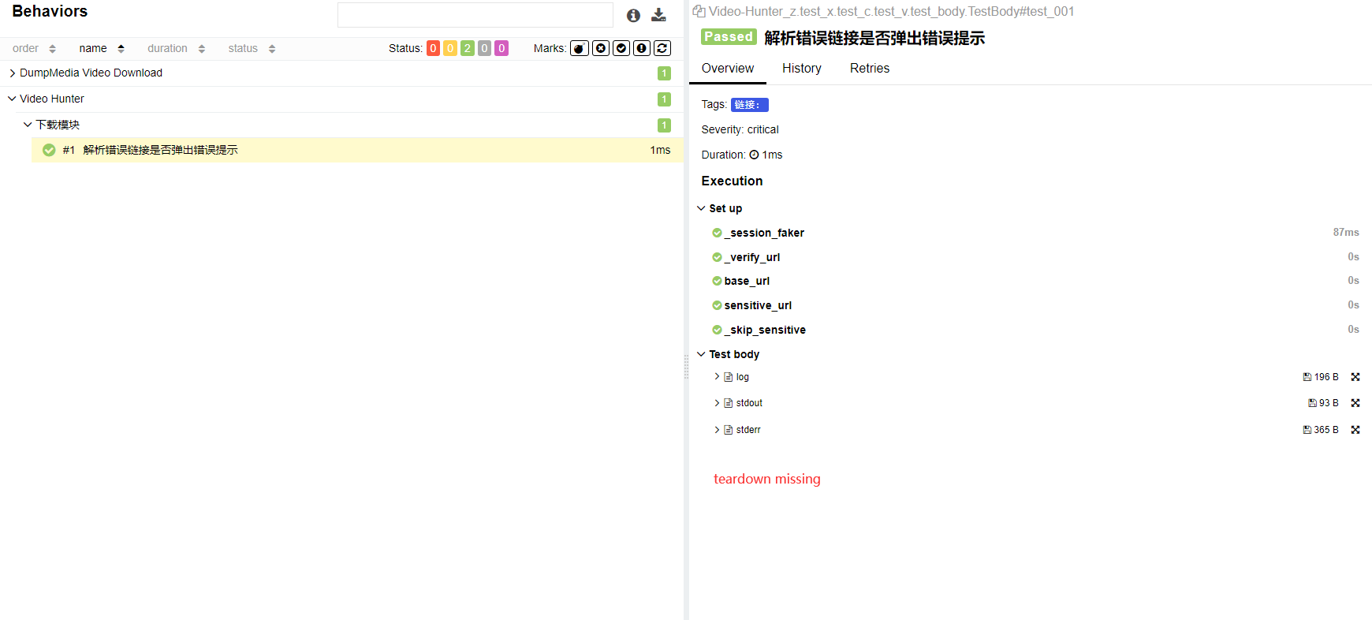
Task: Click the passed icon beside _session_faker
Action: click(x=717, y=233)
